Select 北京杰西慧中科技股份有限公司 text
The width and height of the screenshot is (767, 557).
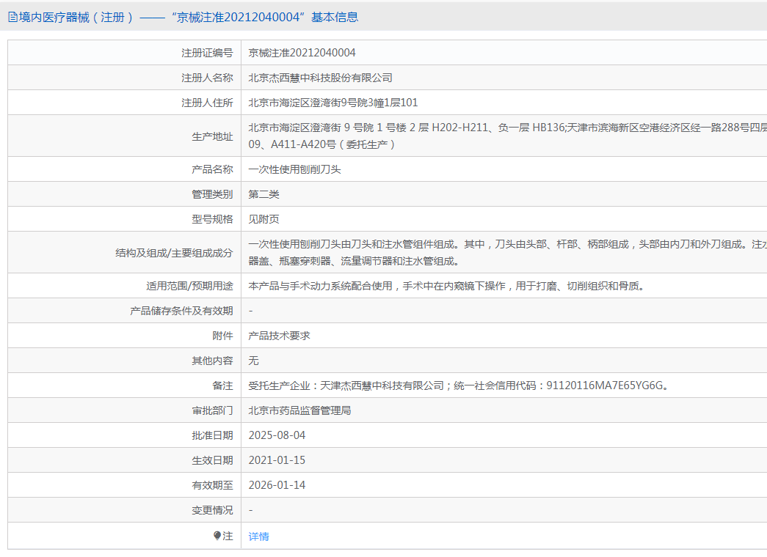(321, 78)
